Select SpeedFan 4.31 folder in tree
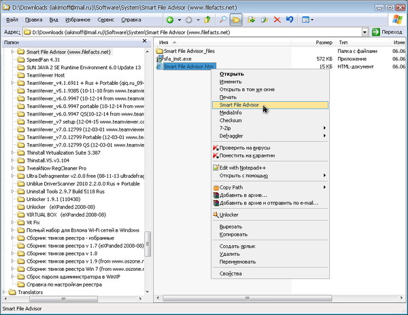The height and width of the screenshot is (315, 408). (44, 60)
